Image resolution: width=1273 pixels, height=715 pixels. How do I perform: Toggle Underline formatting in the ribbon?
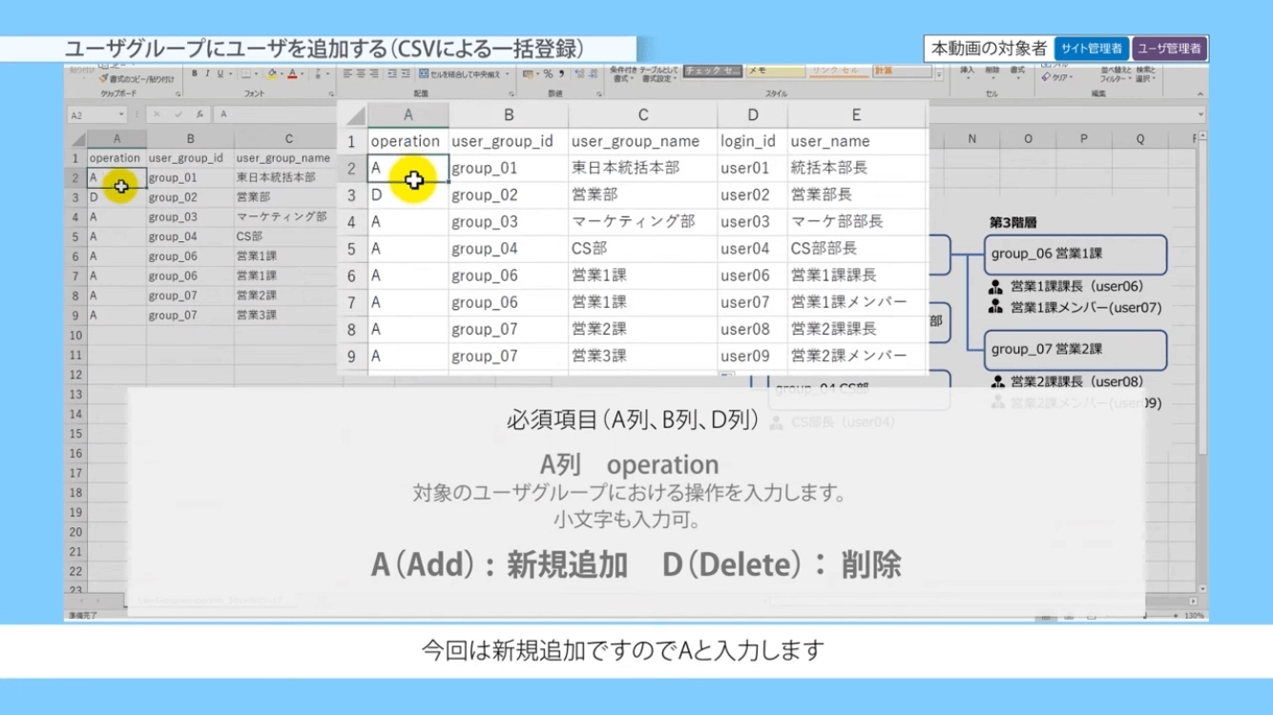pyautogui.click(x=219, y=73)
